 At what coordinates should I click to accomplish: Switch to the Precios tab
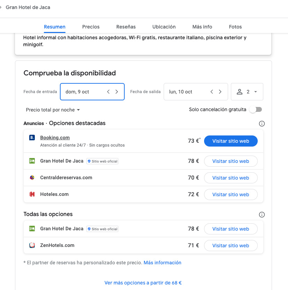(91, 27)
